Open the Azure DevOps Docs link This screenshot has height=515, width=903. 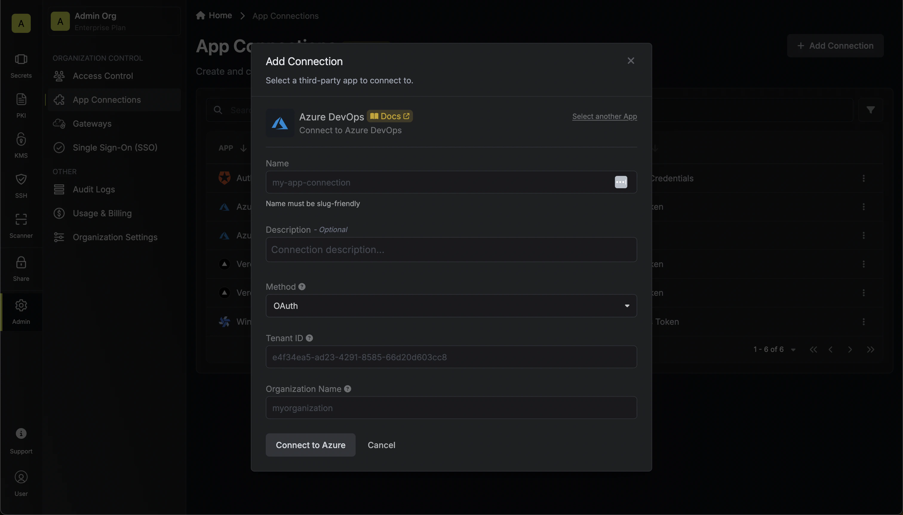point(390,117)
